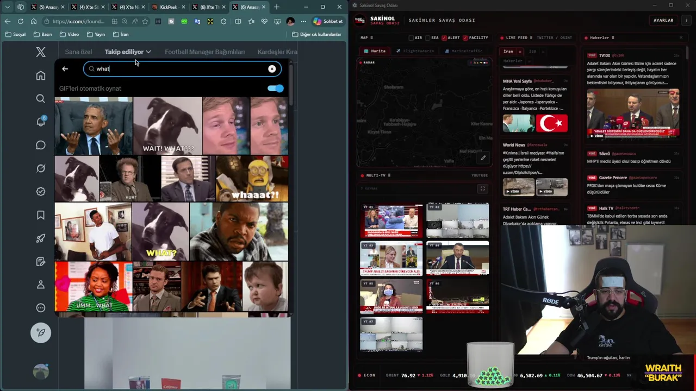
Task: Click the browser address bar URL
Action: pos(78,21)
